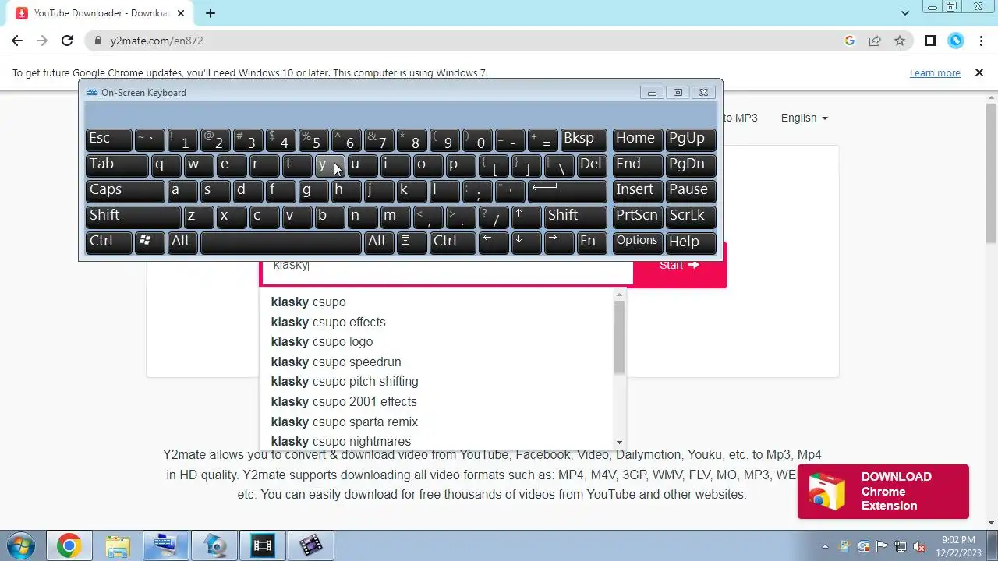Click the down arrow key
This screenshot has width=998, height=561.
coord(526,242)
